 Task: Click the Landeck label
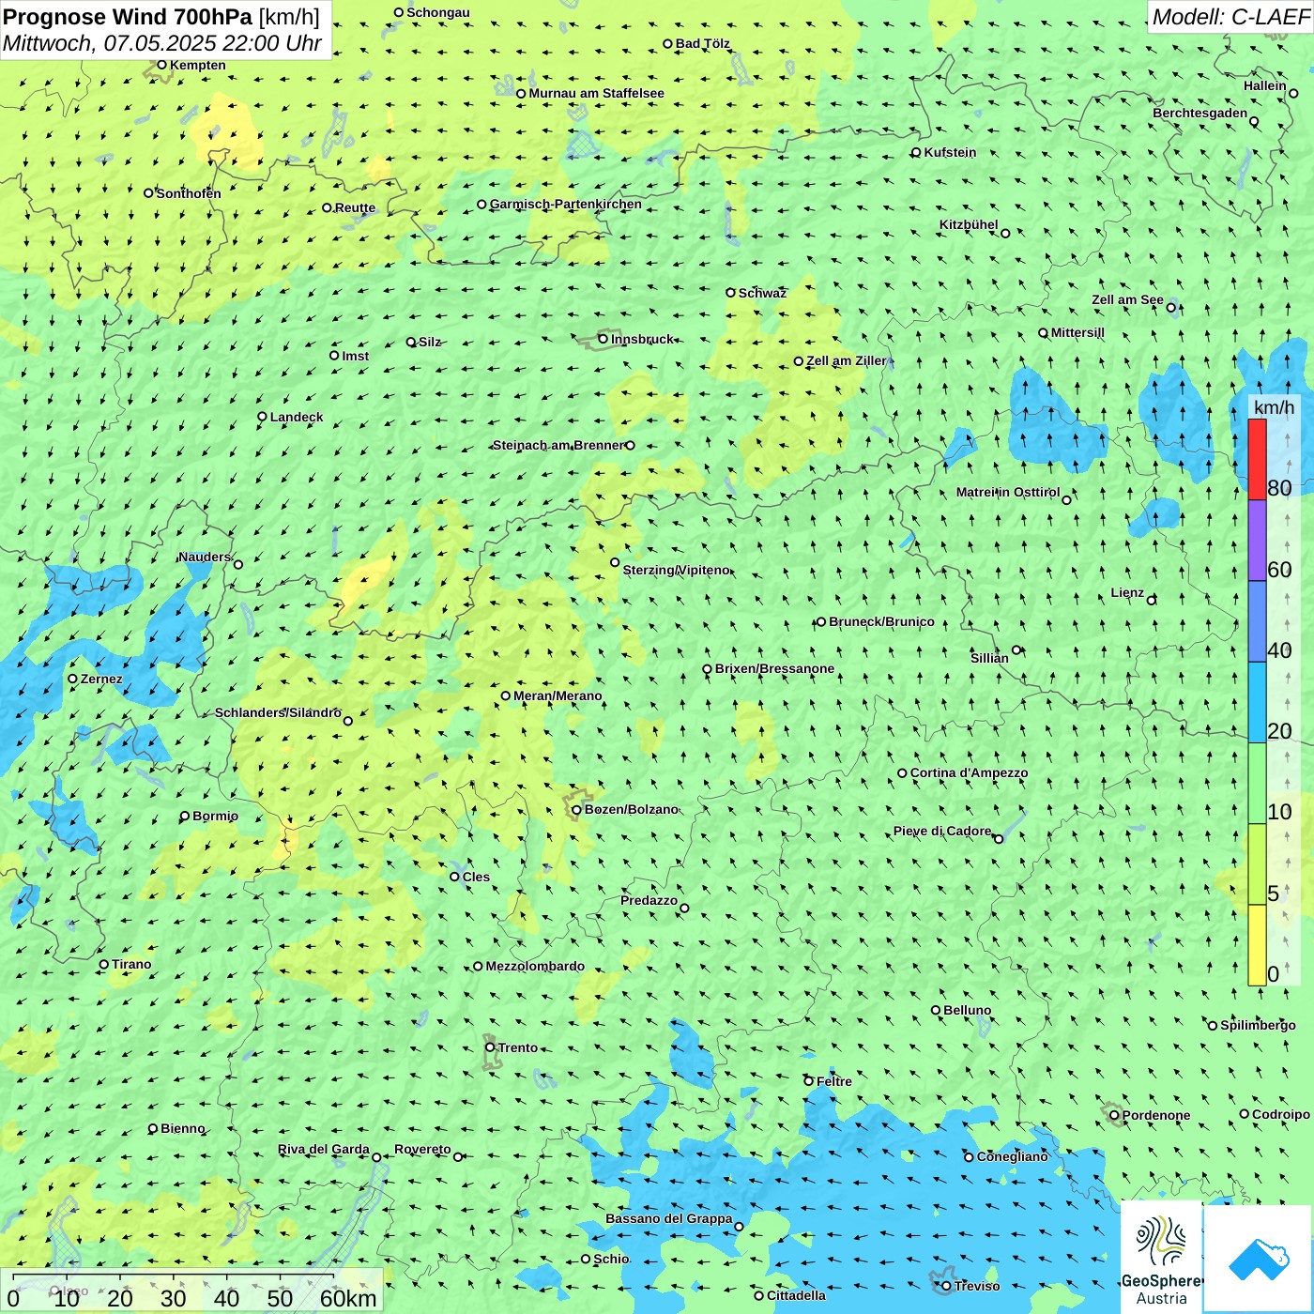click(297, 417)
